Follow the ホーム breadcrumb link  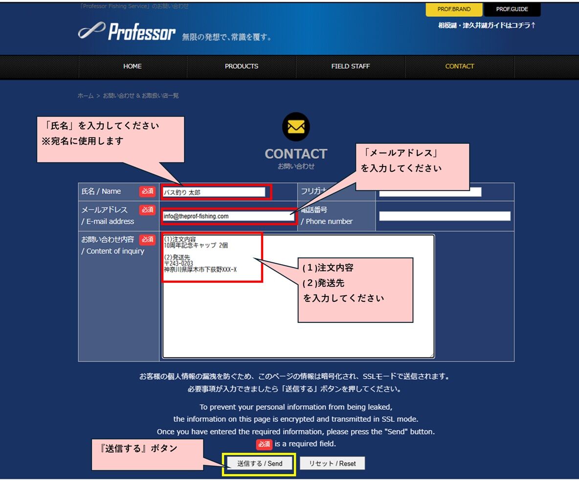(85, 96)
